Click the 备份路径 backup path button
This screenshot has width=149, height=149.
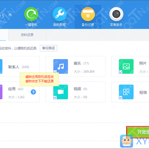48,48
